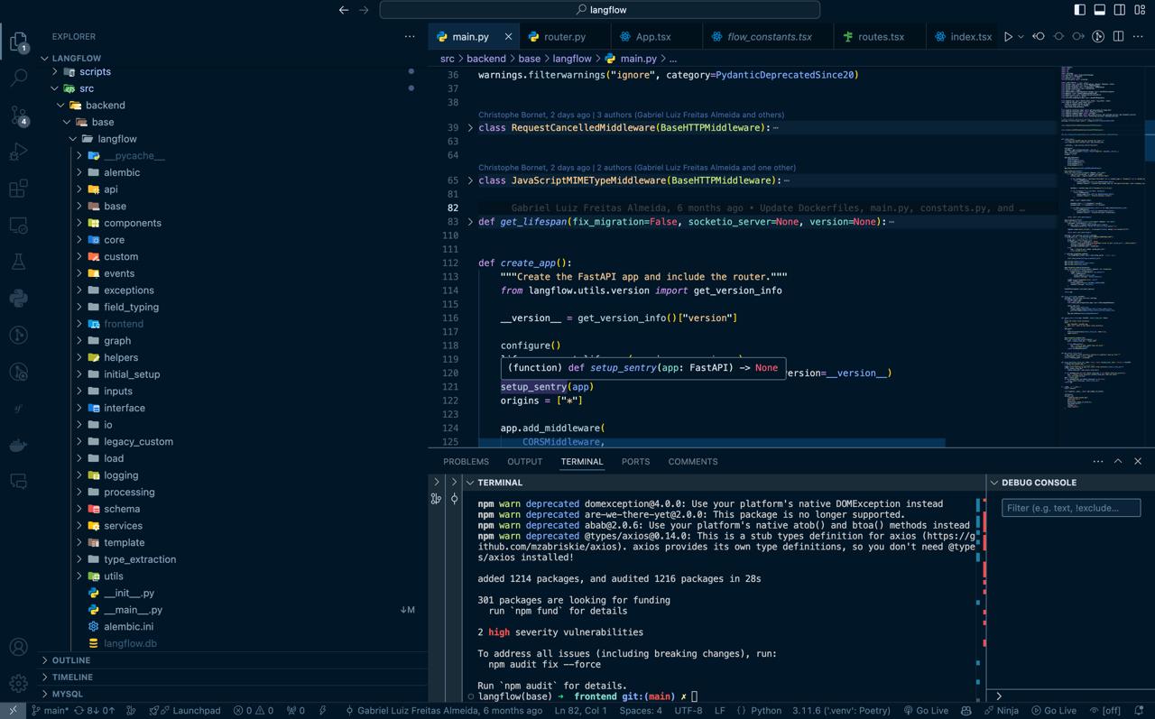Run the Python file with the play icon

tap(1008, 37)
